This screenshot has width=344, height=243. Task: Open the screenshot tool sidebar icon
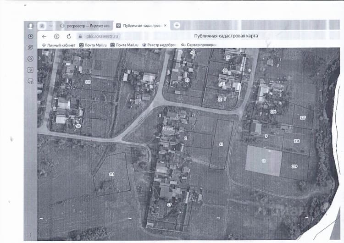(30, 81)
